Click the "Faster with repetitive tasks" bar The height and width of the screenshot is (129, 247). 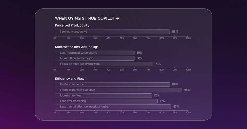tap(118, 90)
